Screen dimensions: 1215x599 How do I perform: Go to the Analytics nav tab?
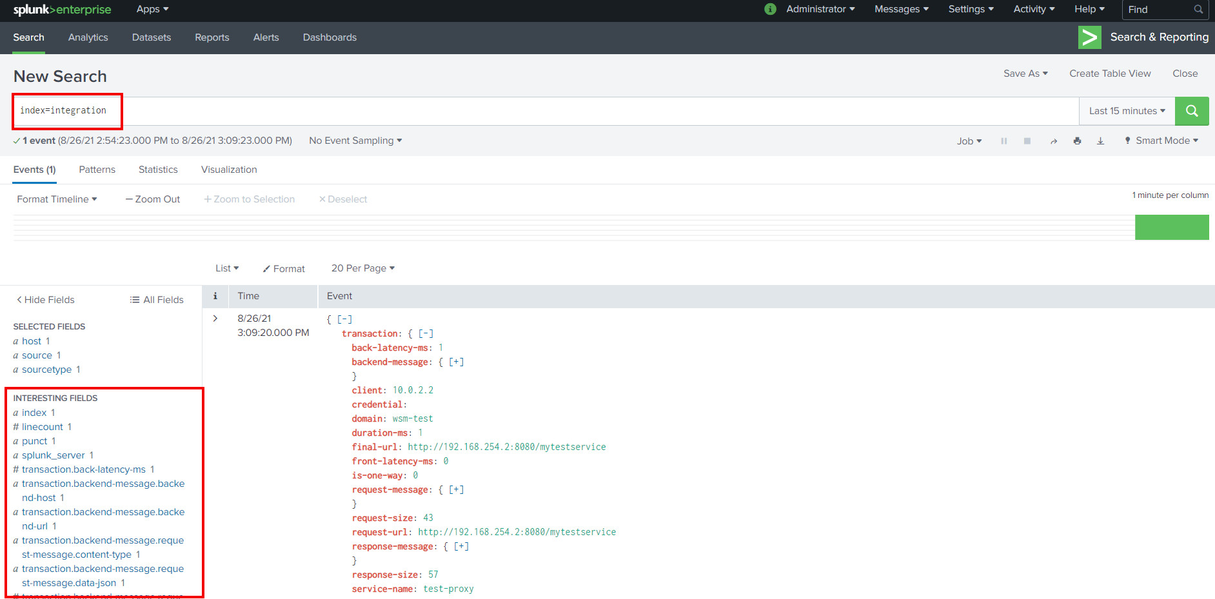(88, 37)
